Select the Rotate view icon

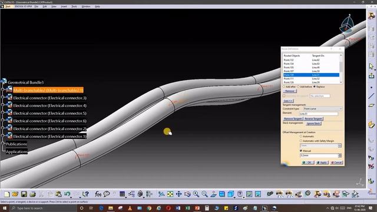tap(187, 194)
